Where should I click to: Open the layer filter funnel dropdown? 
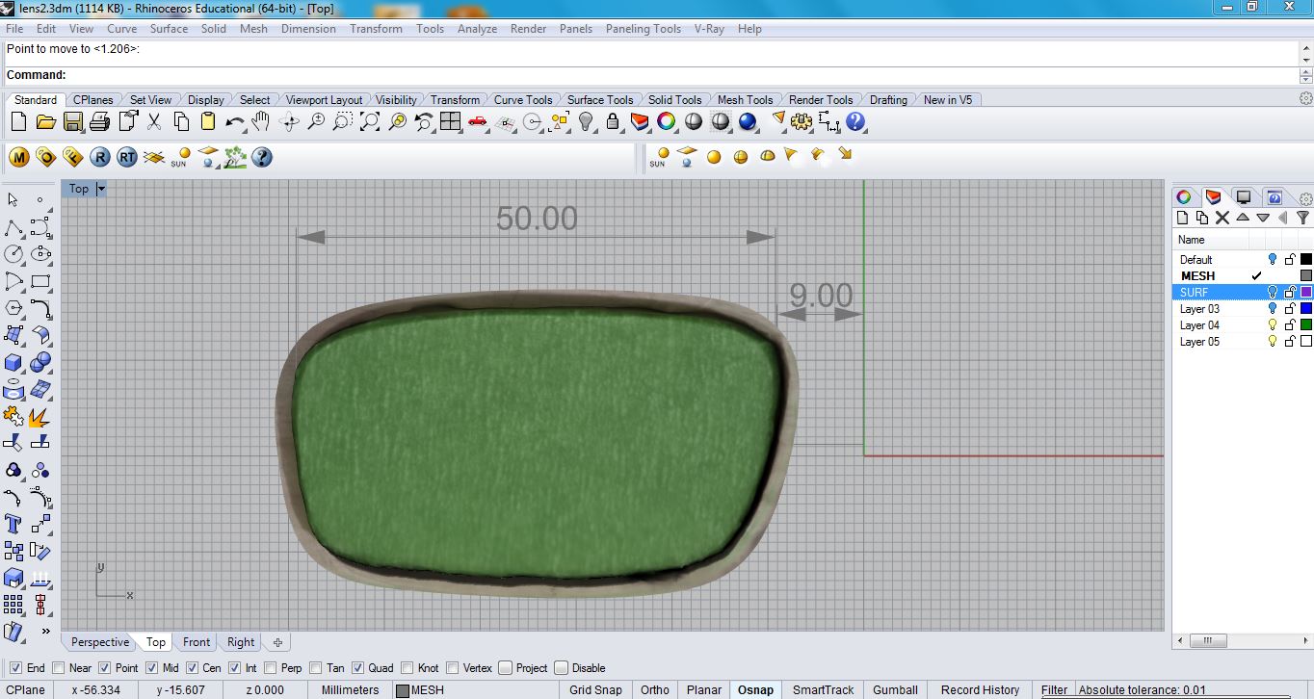tap(1302, 218)
